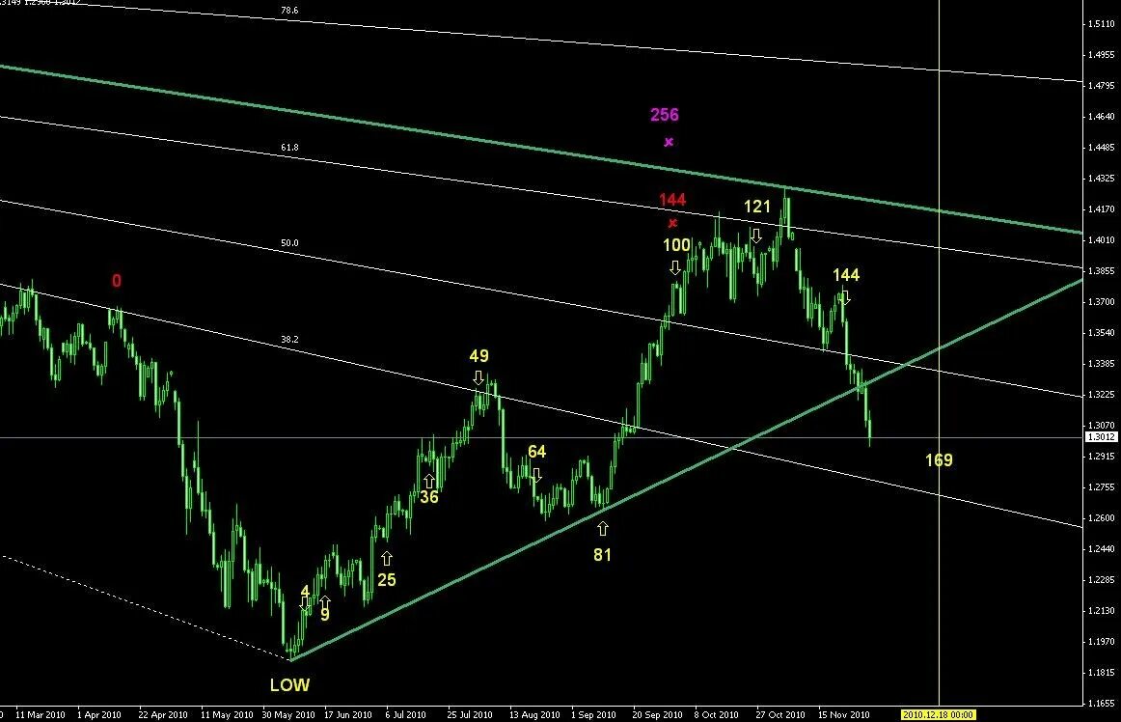Click the up arrow above the 36 label
Screen dimensions: 1121x722
(429, 481)
